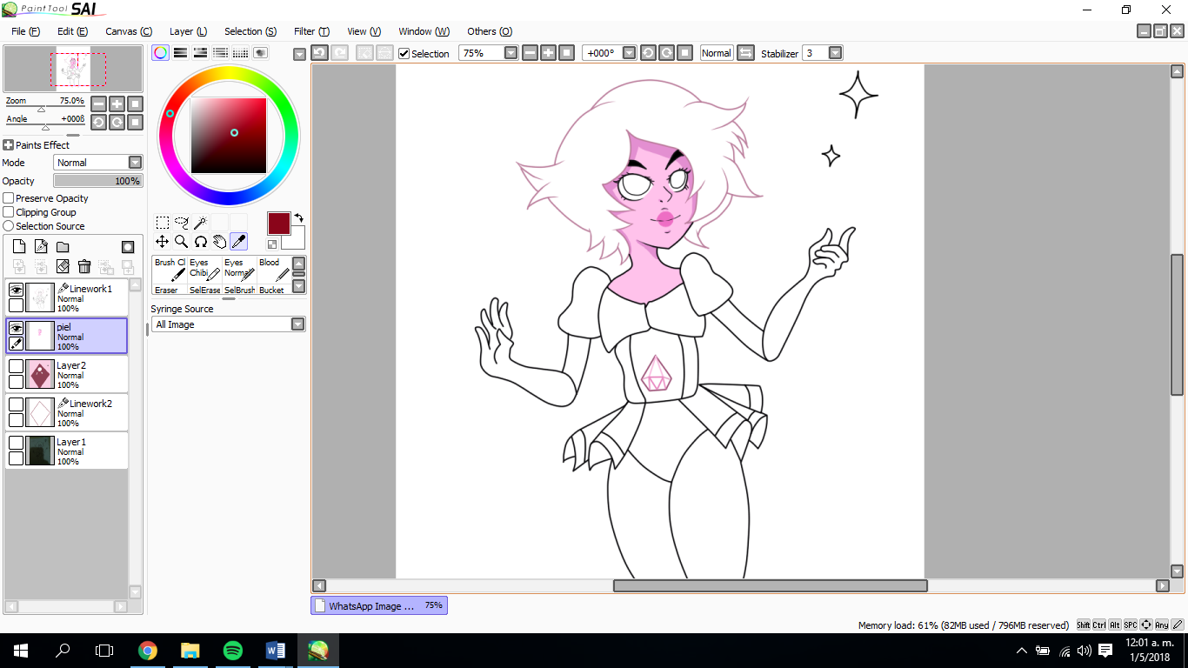
Task: Open the Others menu
Action: [x=490, y=31]
